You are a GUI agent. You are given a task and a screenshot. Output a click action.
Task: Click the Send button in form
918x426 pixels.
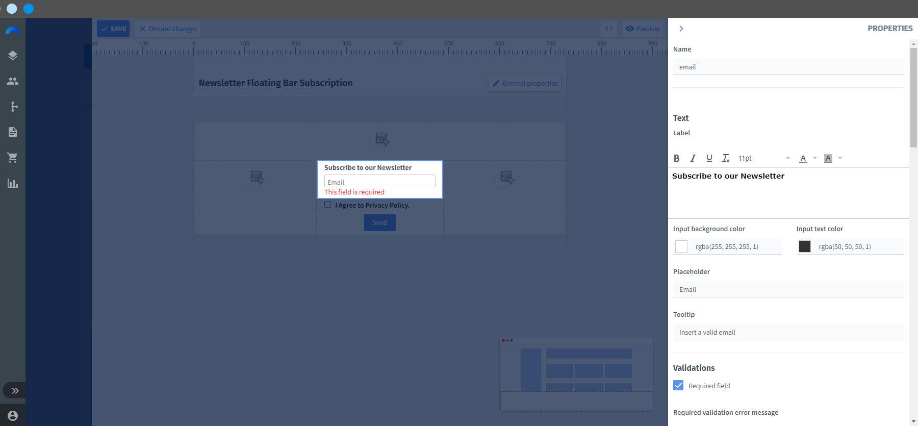point(380,222)
